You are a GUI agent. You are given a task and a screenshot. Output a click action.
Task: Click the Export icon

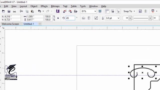70,11
